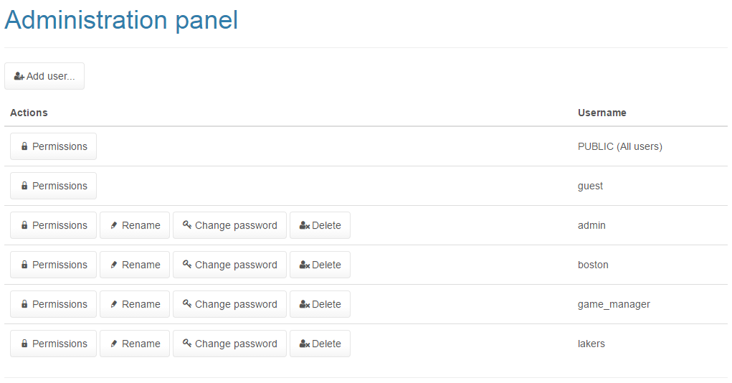Image resolution: width=732 pixels, height=383 pixels.
Task: Click the key icon in admin row
Action: 187,224
